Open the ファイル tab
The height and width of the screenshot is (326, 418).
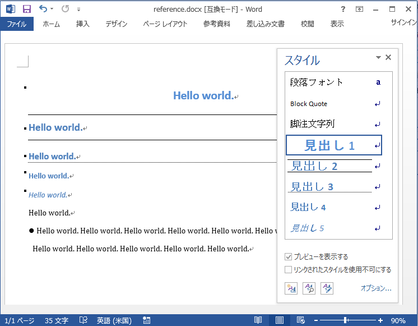(17, 24)
